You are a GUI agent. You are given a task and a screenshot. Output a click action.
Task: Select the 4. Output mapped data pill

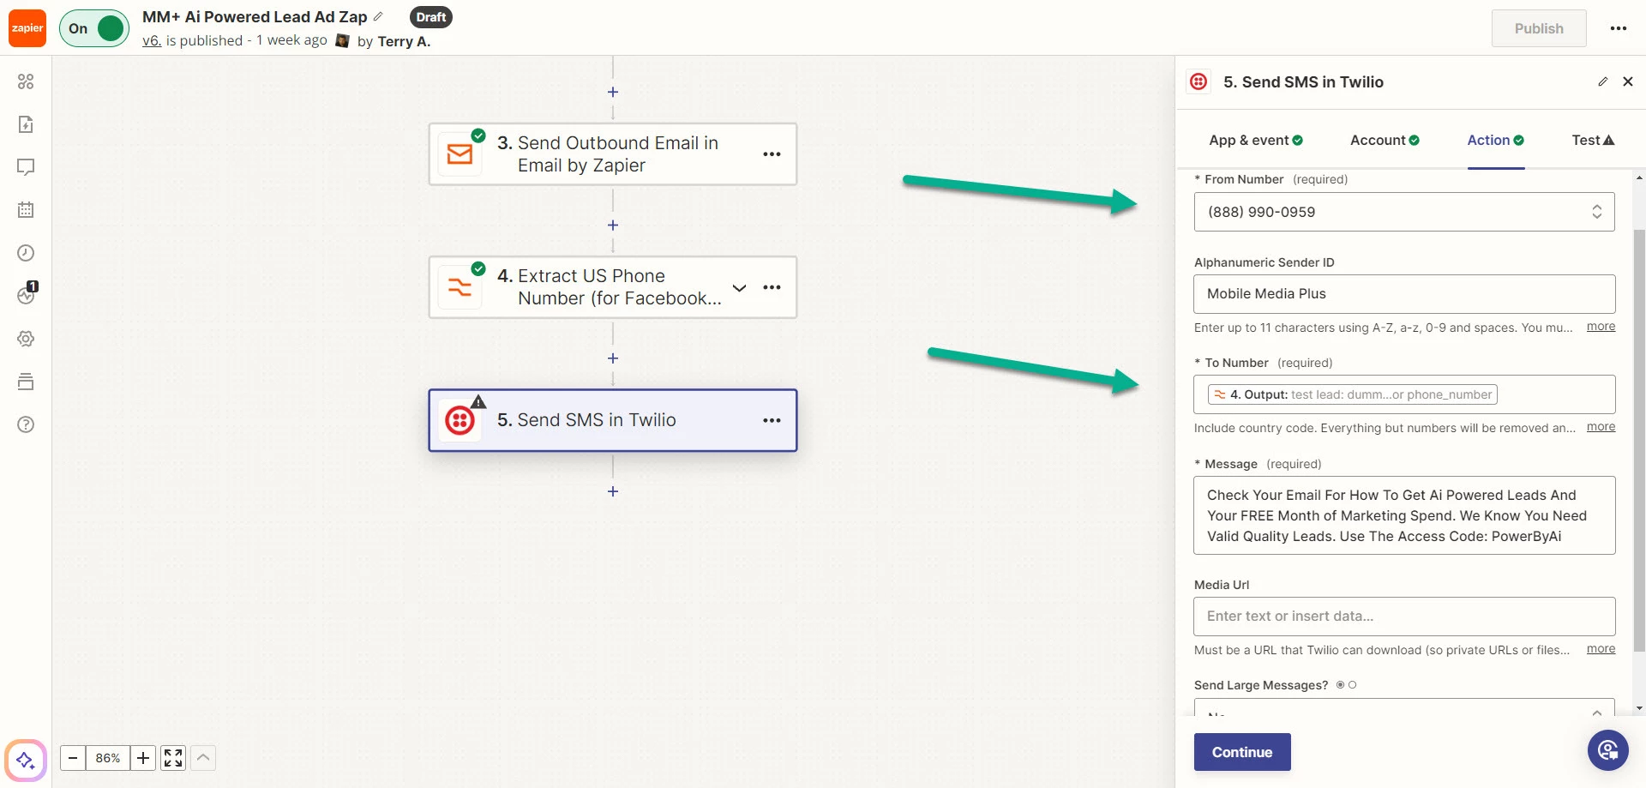(x=1353, y=394)
